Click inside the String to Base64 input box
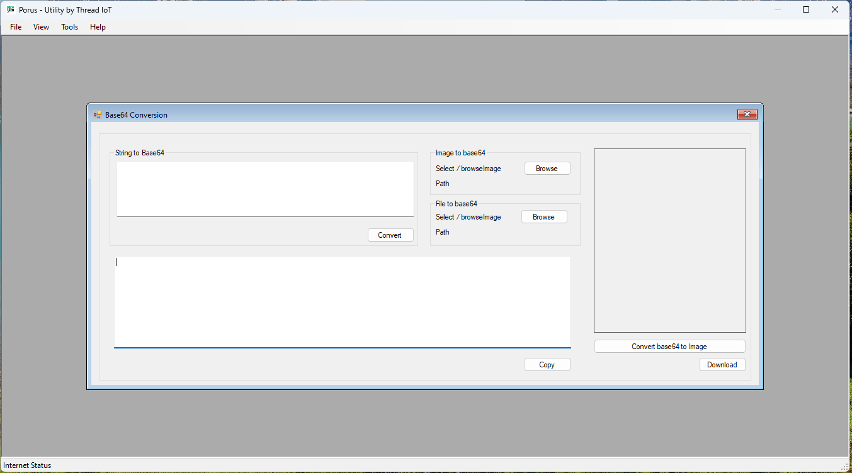The height and width of the screenshot is (473, 852). [x=264, y=189]
